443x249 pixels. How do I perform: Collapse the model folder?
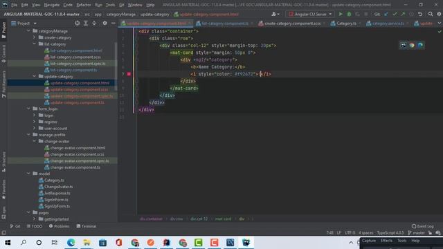tap(28, 174)
